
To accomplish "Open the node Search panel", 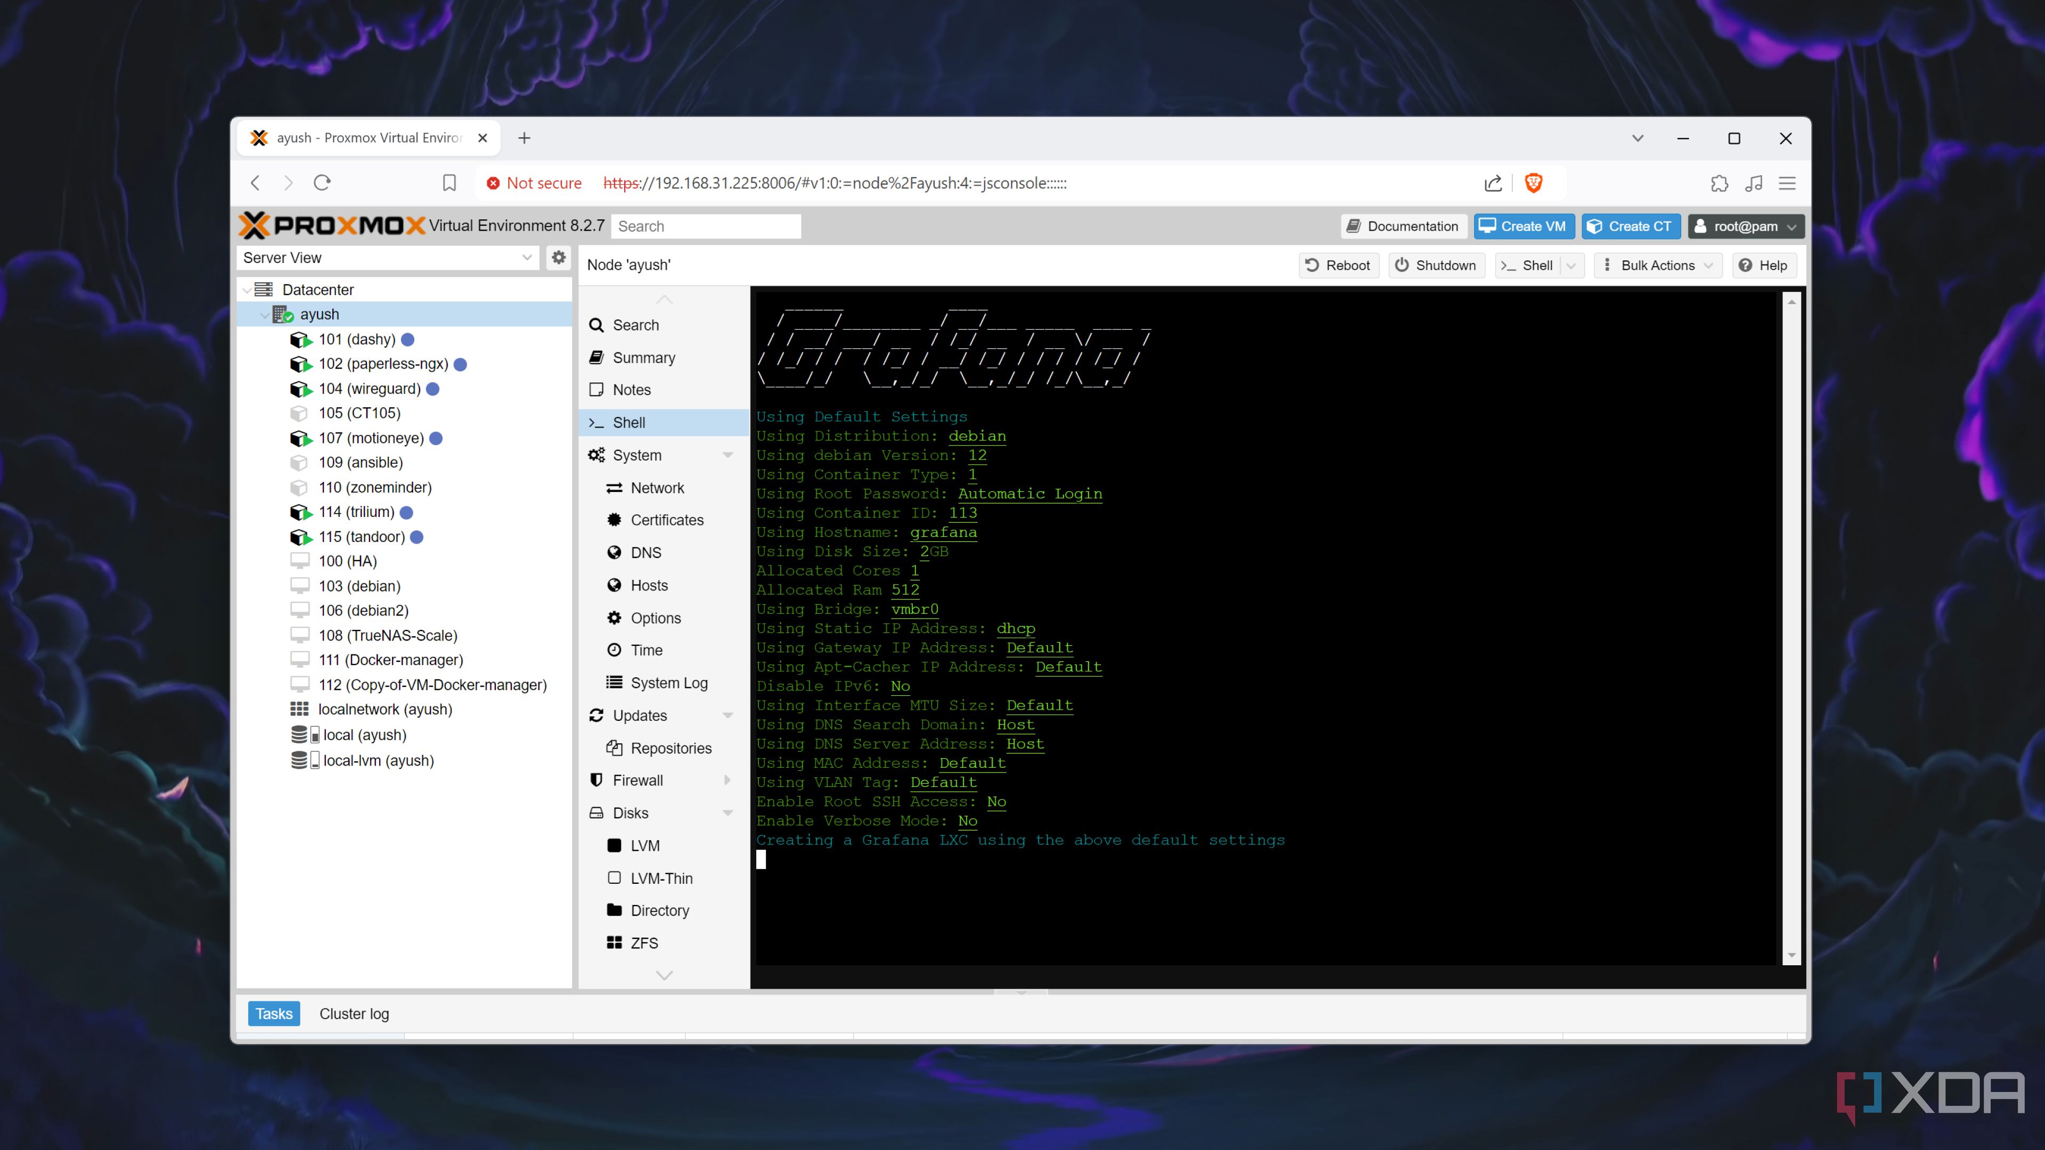I will (664, 325).
